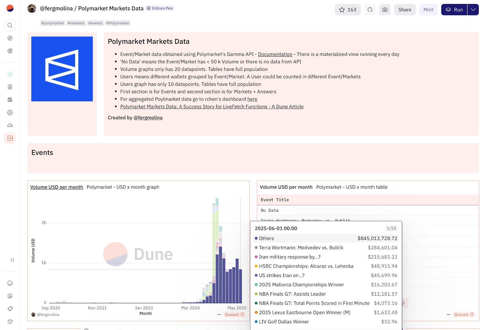
Task: Toggle dark mode with the moon icon
Action: 10,321
